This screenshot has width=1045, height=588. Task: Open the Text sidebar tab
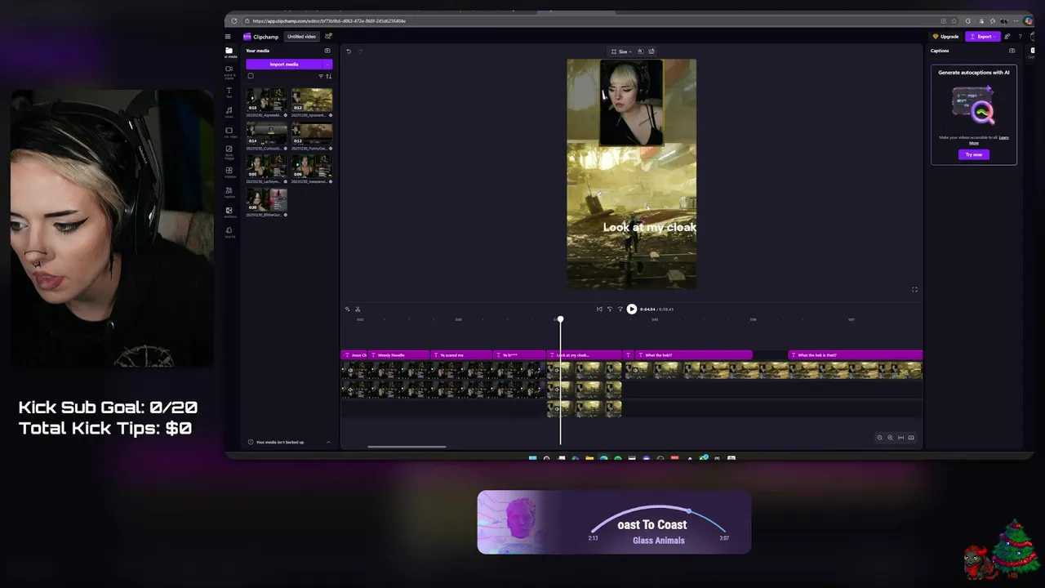[229, 92]
